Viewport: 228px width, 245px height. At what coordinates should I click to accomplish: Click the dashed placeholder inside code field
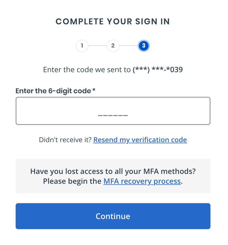pos(113,115)
